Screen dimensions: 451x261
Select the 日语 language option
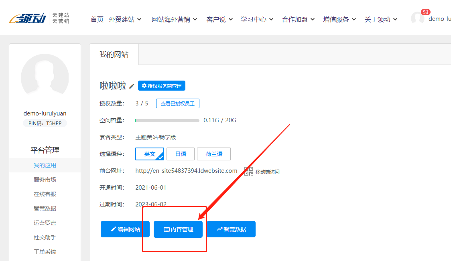pyautogui.click(x=181, y=154)
